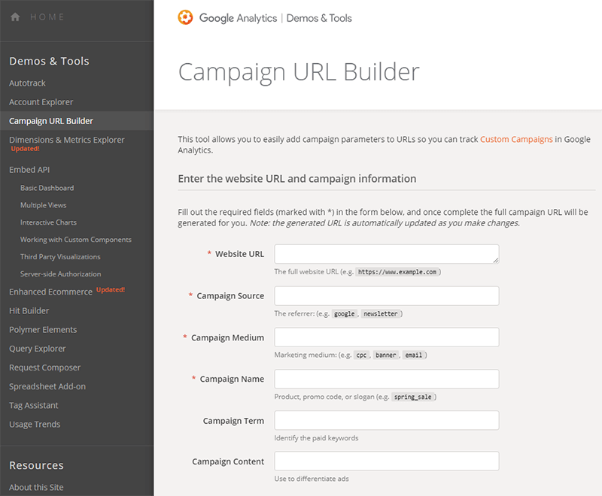Open Enhanced Ecommerce demo

click(x=50, y=292)
